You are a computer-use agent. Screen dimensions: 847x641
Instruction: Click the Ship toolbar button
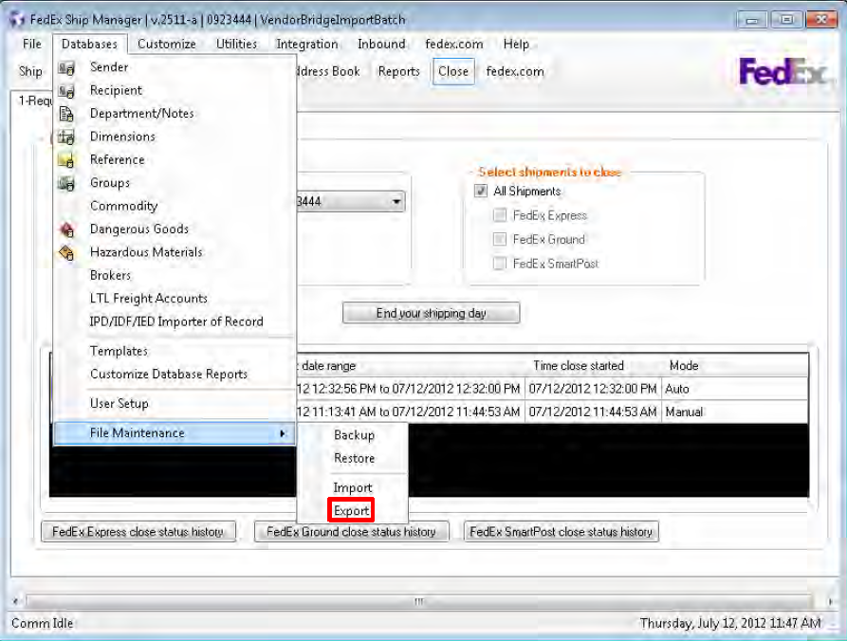pos(30,71)
